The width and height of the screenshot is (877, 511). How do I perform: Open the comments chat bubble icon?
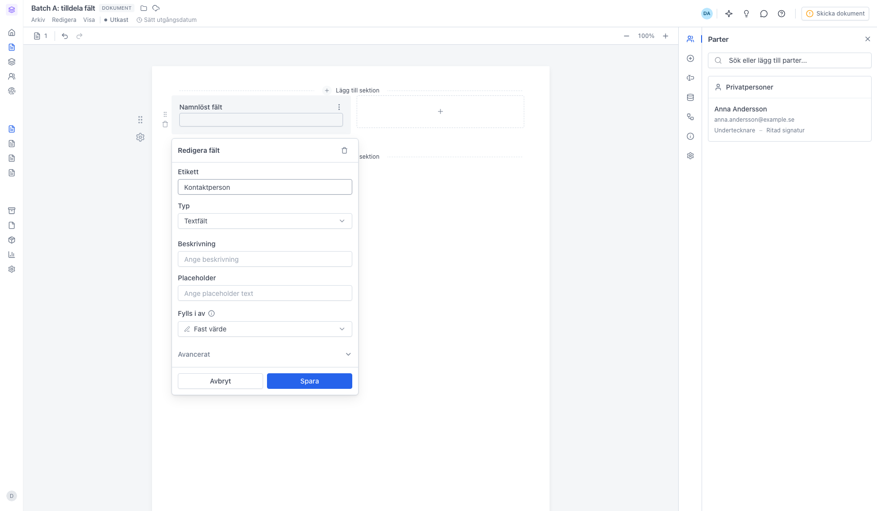point(764,14)
